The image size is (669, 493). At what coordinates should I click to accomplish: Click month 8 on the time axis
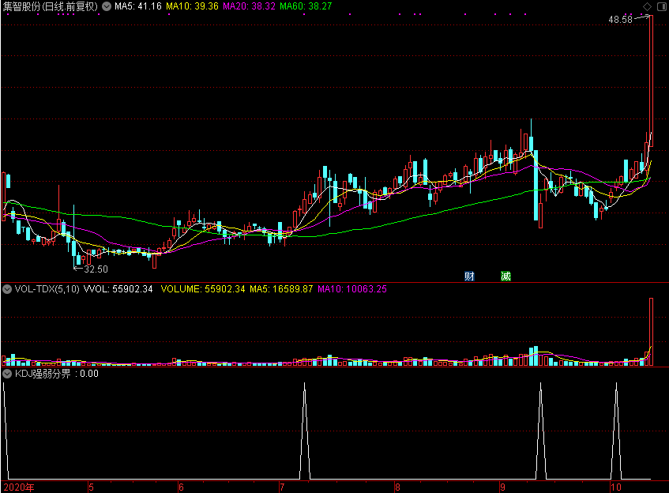pos(397,487)
